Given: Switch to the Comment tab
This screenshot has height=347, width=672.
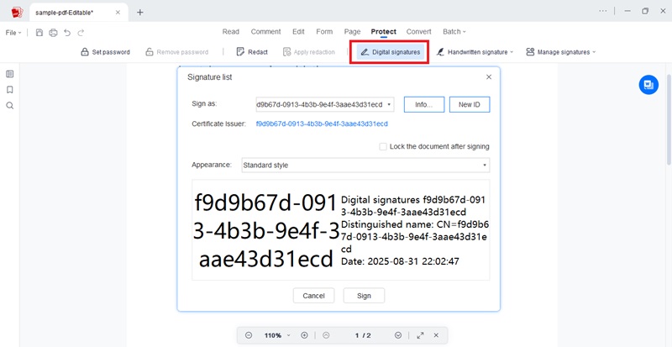Looking at the screenshot, I should click(265, 32).
